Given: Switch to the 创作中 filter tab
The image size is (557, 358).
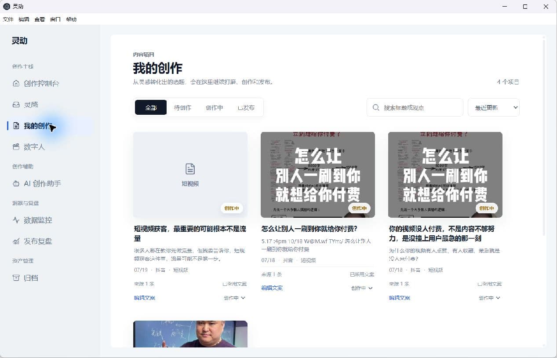Looking at the screenshot, I should tap(215, 107).
